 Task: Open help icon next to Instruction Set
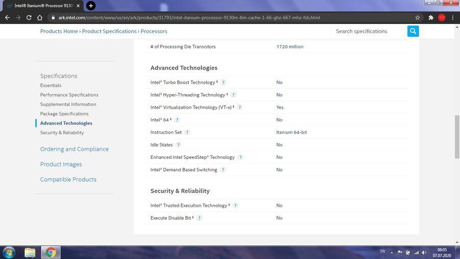click(x=187, y=132)
